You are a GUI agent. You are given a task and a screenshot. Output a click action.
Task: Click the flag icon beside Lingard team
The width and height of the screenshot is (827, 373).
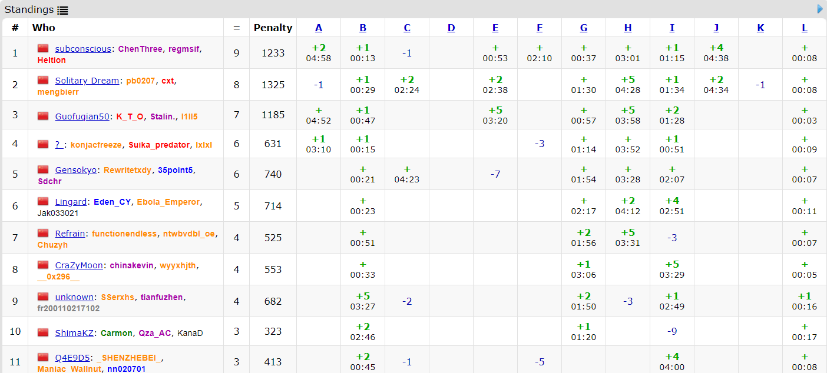pos(43,201)
